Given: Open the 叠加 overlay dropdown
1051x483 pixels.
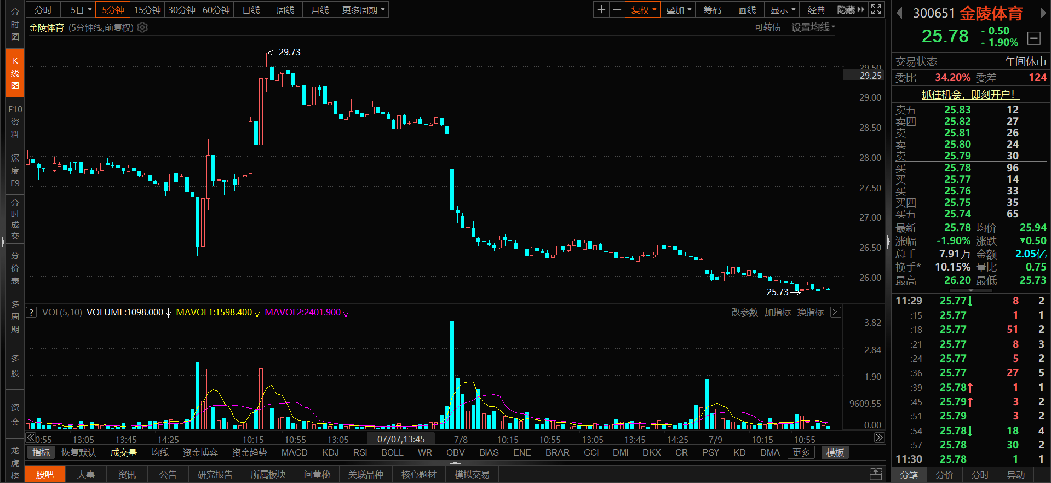Looking at the screenshot, I should click(x=679, y=10).
